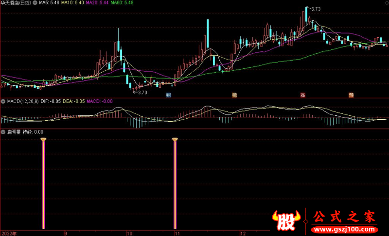Click the 华天酒店(日线) chart title
The height and width of the screenshot is (236, 389).
point(16,3)
